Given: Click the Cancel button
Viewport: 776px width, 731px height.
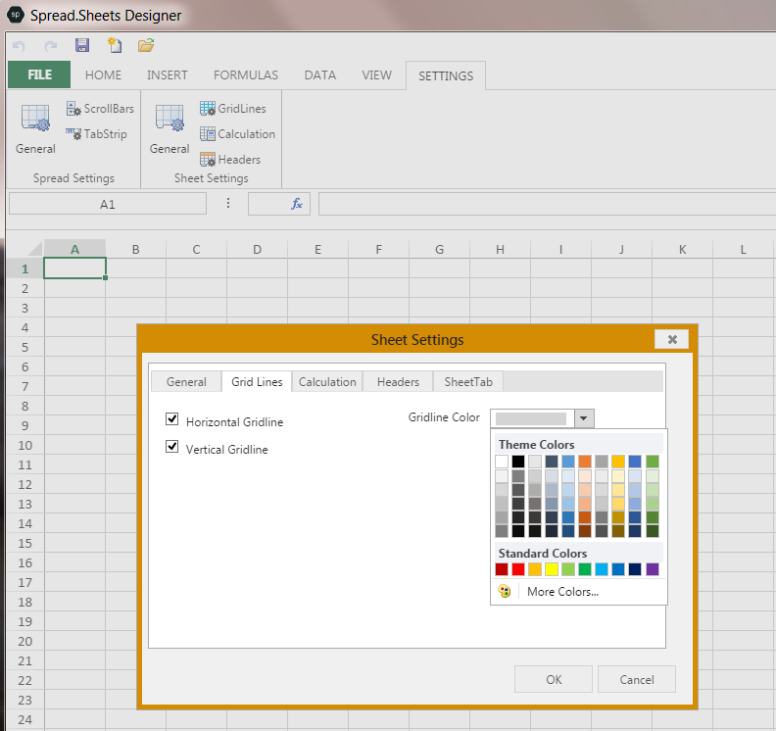Looking at the screenshot, I should (637, 679).
